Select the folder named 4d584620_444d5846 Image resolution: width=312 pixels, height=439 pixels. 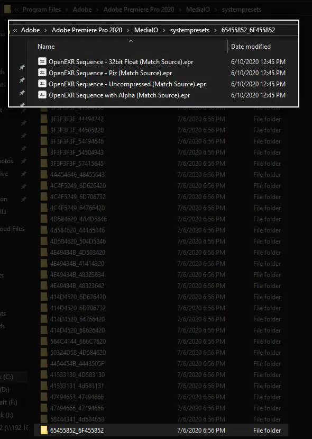coord(77,230)
